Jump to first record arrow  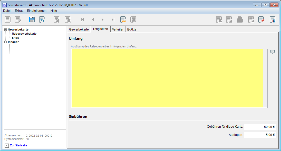(82, 19)
